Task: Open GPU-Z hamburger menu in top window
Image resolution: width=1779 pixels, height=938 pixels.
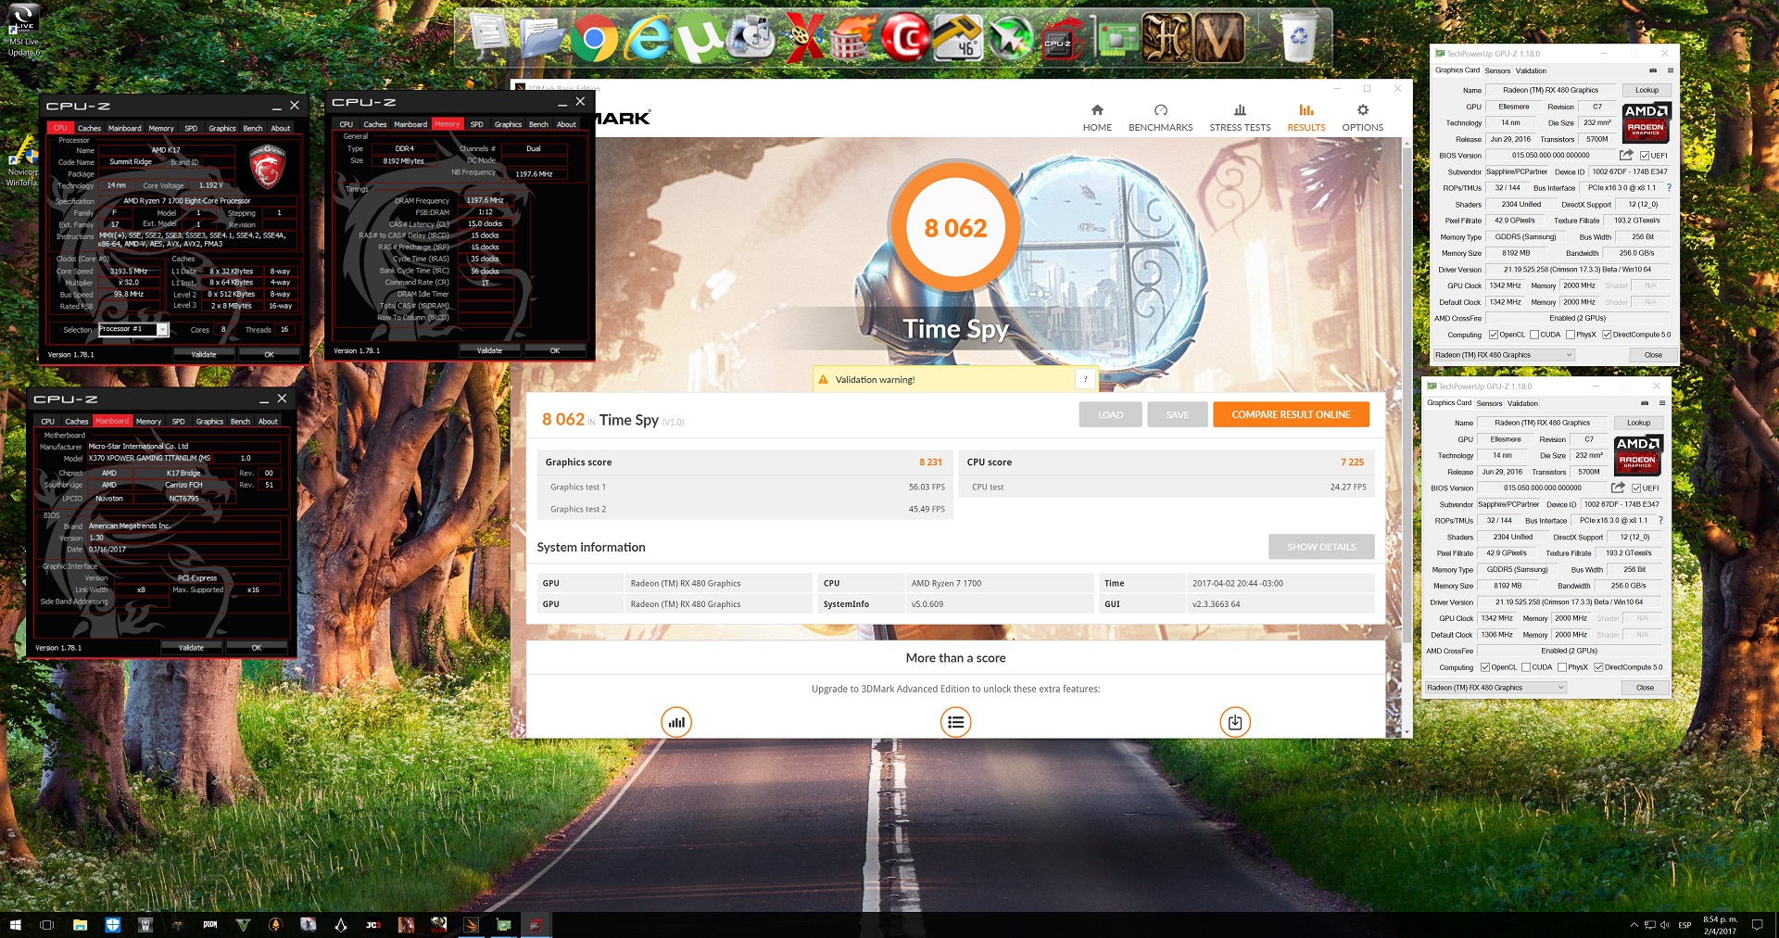Action: [1671, 70]
